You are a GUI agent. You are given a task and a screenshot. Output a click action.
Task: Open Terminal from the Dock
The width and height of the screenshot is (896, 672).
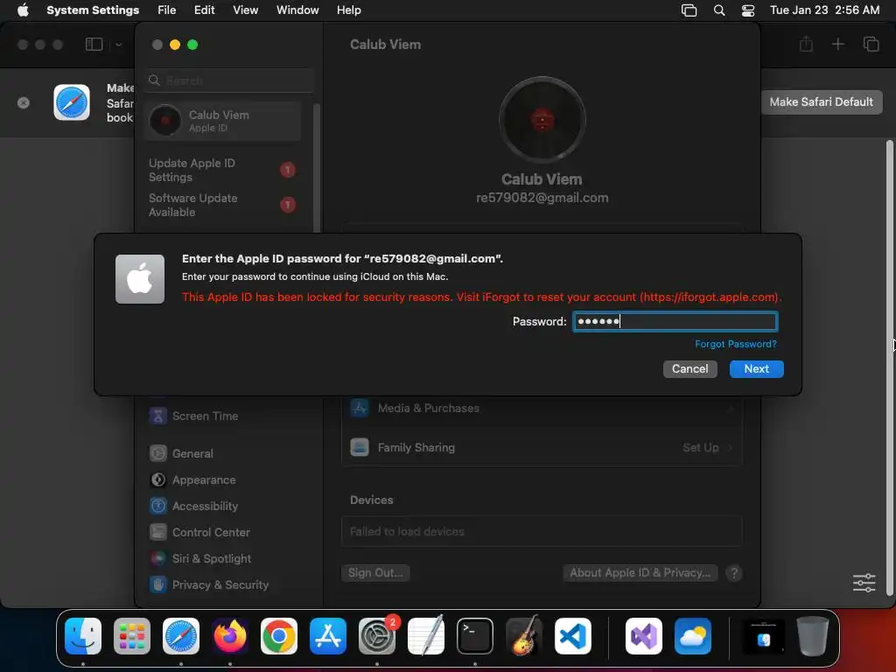click(x=475, y=636)
